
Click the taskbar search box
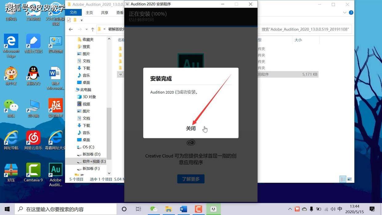(66, 209)
